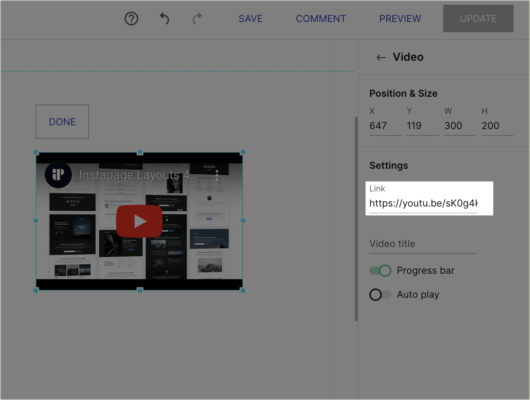The image size is (530, 400).
Task: Click the right-middle resize handle of the video
Action: 243,221
